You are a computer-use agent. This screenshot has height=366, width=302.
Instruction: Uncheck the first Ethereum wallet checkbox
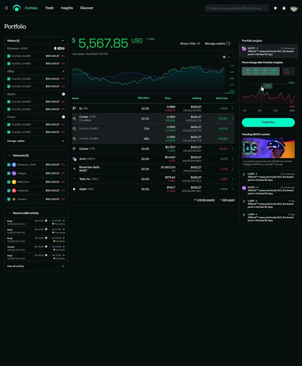click(9, 55)
